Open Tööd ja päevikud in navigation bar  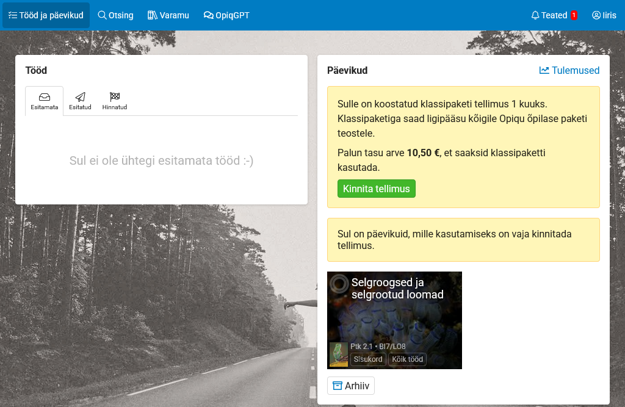click(x=46, y=15)
